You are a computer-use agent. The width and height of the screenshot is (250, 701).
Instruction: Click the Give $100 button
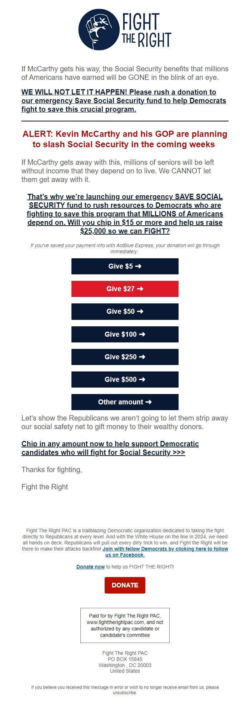pyautogui.click(x=125, y=334)
